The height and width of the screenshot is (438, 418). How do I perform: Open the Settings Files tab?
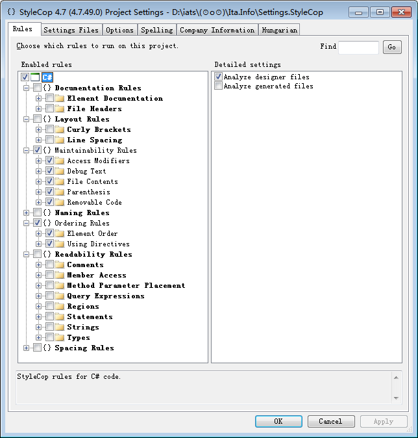(x=71, y=30)
